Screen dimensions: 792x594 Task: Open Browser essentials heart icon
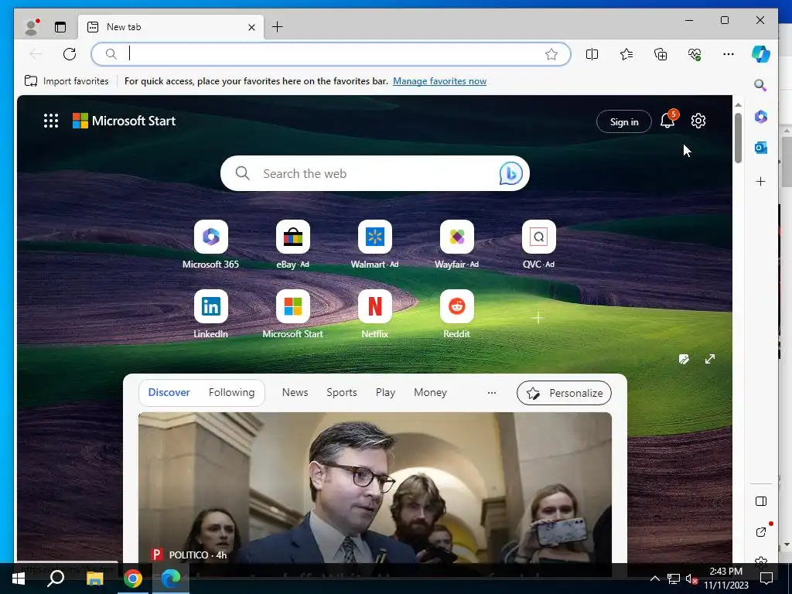pyautogui.click(x=695, y=54)
